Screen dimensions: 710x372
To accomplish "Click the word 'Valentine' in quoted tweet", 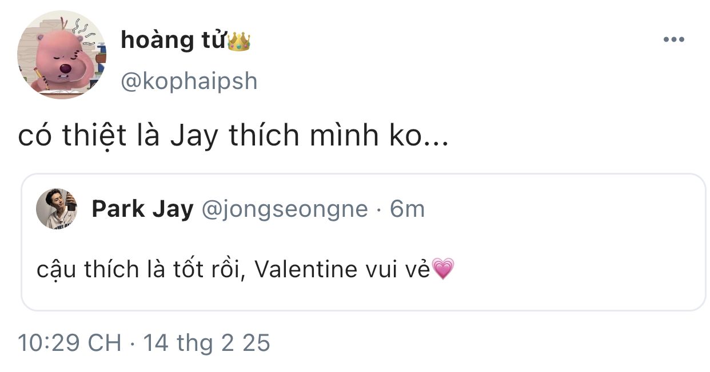I will tap(306, 269).
